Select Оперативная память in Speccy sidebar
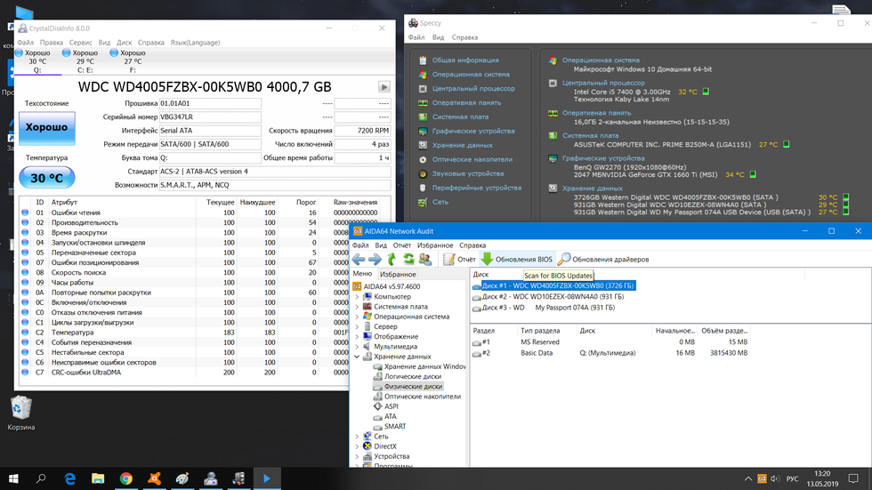This screenshot has width=872, height=490. (466, 103)
